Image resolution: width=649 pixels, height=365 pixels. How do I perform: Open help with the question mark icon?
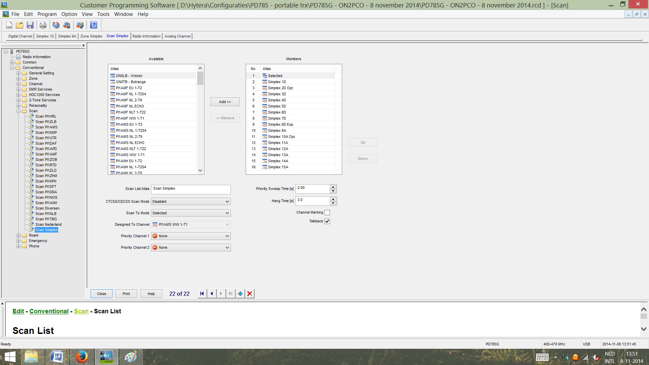click(x=94, y=25)
